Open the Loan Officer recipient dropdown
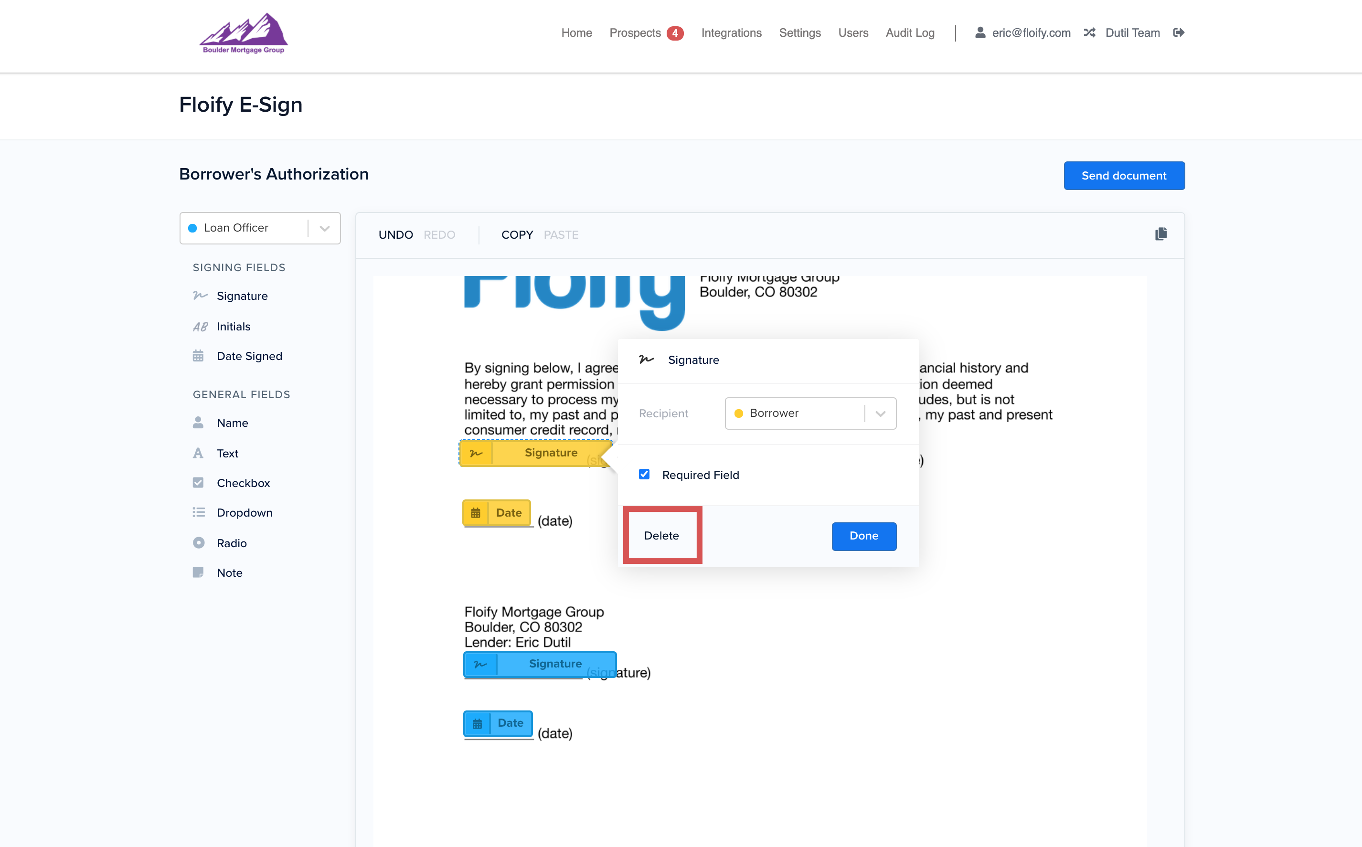The width and height of the screenshot is (1362, 847). tap(324, 228)
